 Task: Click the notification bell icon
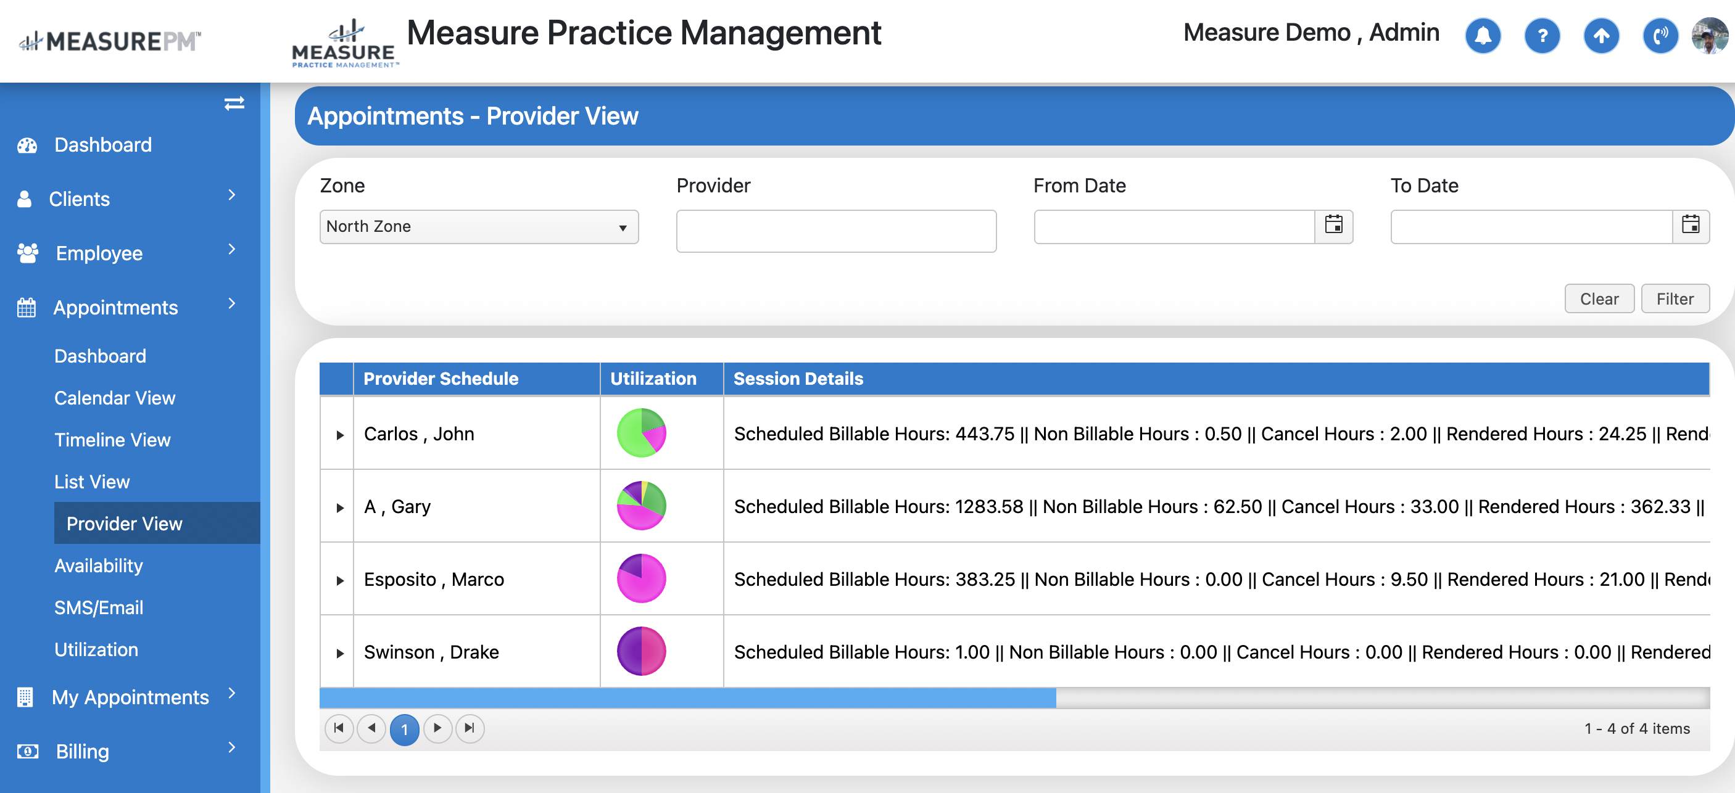(x=1483, y=36)
